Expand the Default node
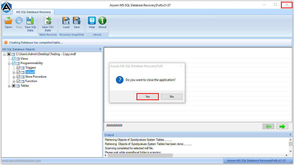 point(14,73)
